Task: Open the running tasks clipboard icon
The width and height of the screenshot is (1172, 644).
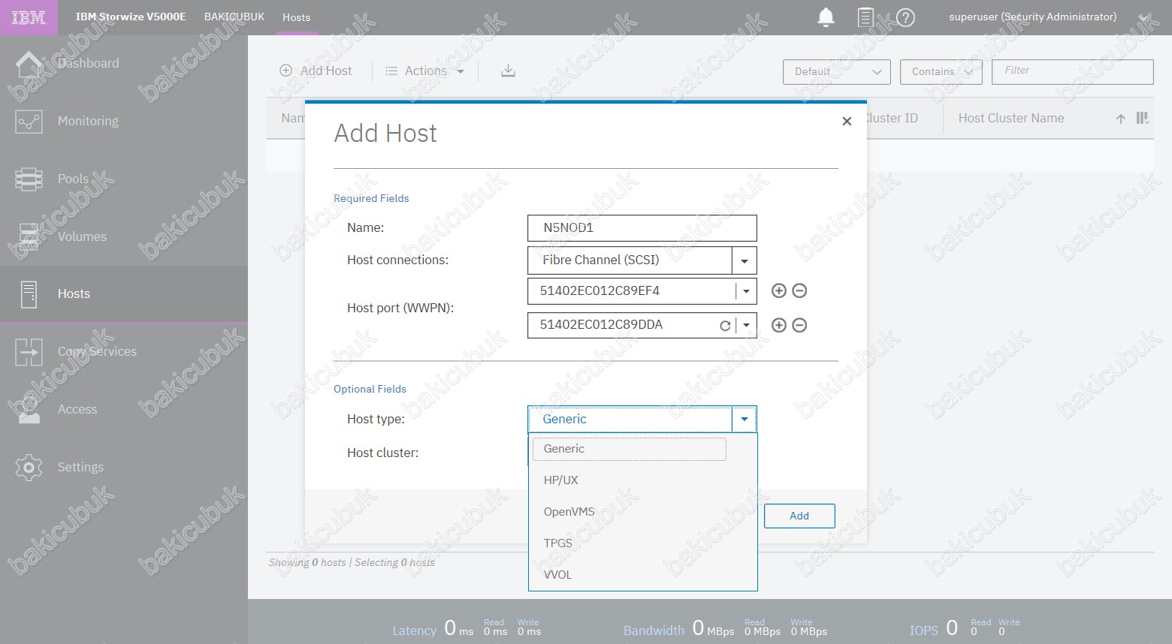Action: (865, 17)
